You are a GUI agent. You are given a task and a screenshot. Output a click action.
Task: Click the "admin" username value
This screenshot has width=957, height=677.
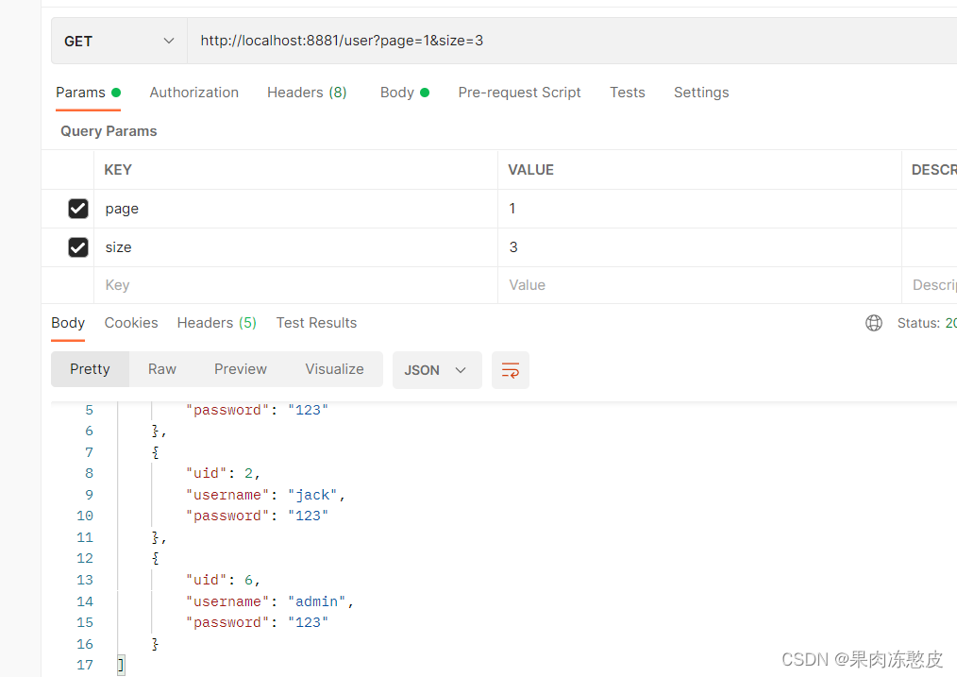tap(317, 601)
